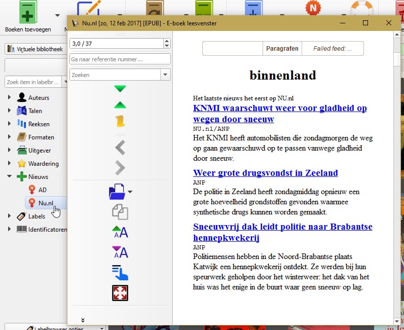This screenshot has width=404, height=330.
Task: Increase page number with stepper up arrow
Action: (x=167, y=41)
